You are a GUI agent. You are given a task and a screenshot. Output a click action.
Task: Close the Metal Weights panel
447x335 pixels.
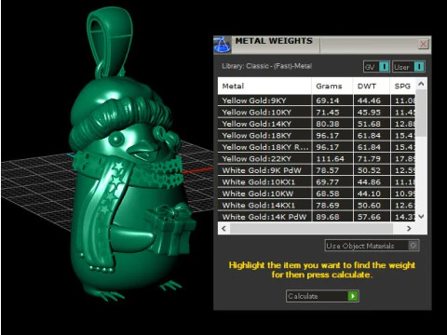(423, 45)
